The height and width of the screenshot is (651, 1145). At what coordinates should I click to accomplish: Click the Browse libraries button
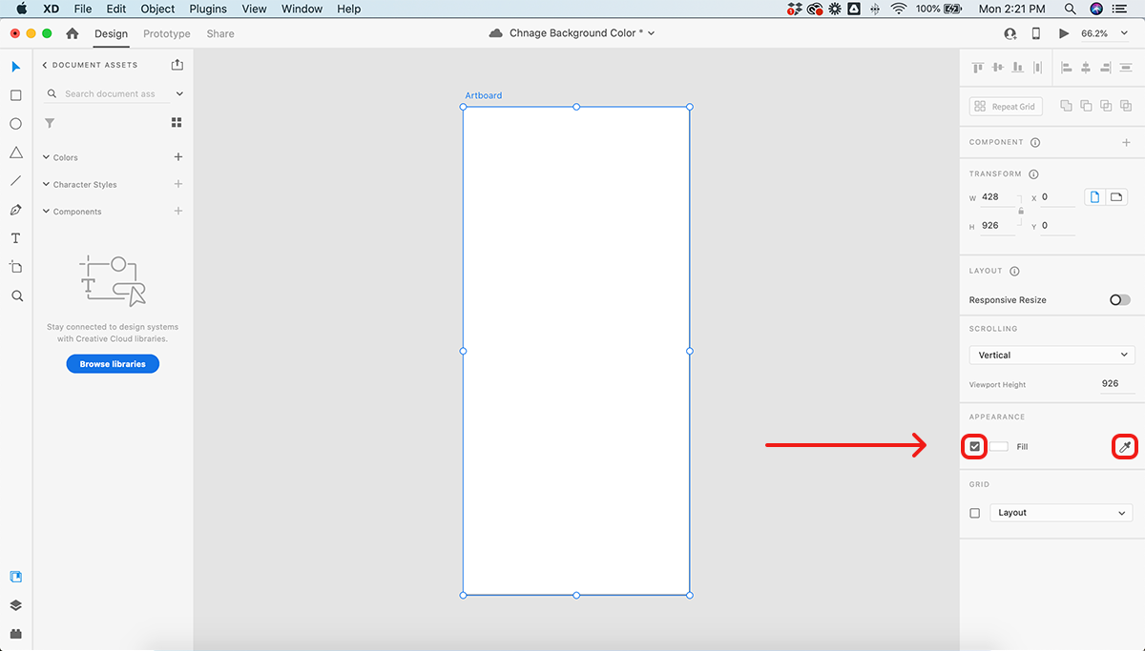click(113, 364)
